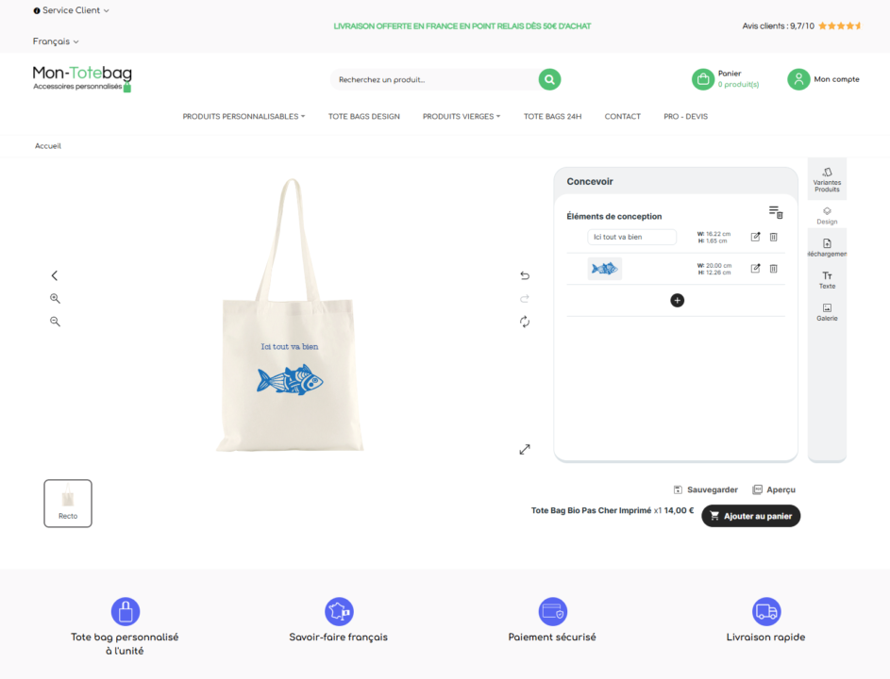Viewport: 890px width, 679px height.
Task: Zoom out of the tote bag preview
Action: click(55, 322)
